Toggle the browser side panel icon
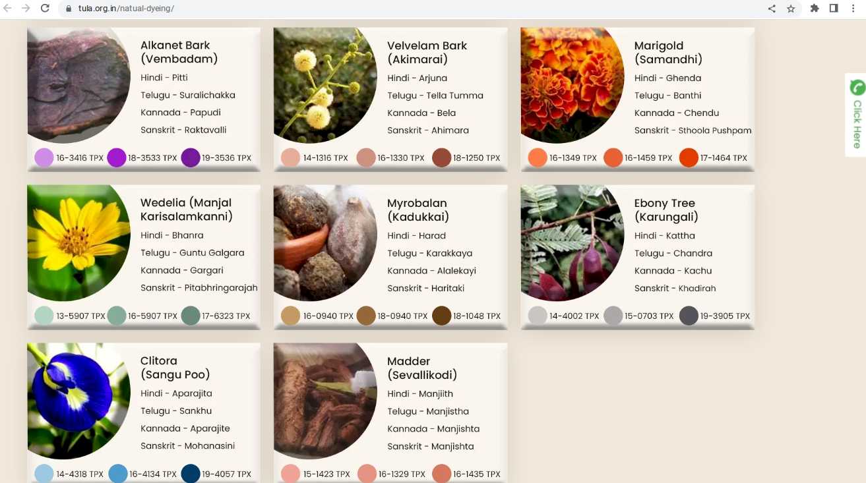 point(834,9)
